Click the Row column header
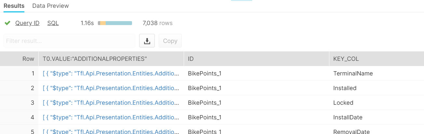Viewport: 424px width, 134px height. coord(28,59)
